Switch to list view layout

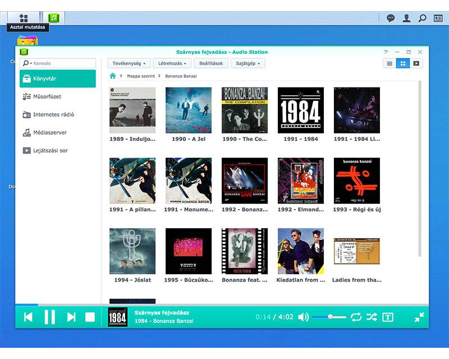390,63
